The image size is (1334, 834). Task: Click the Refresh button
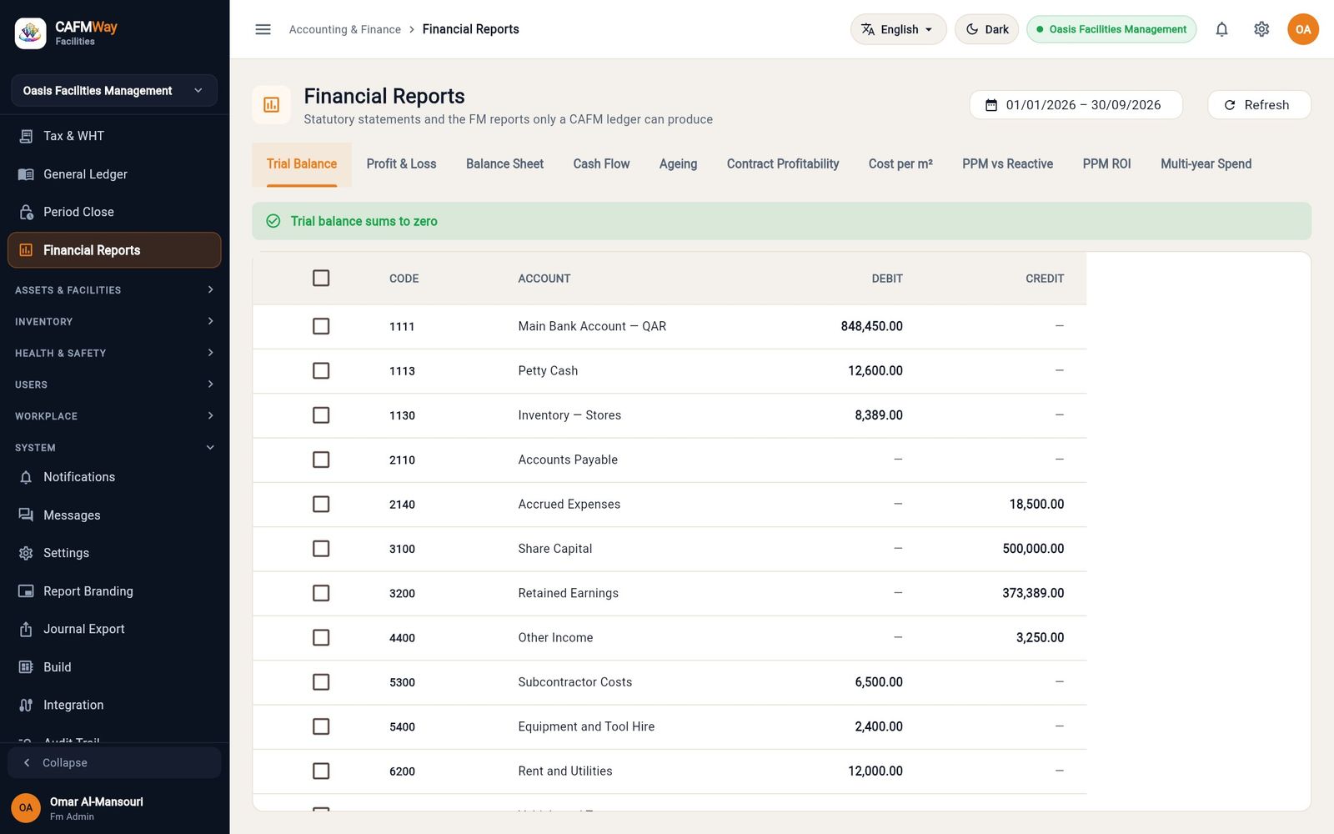[x=1259, y=105]
